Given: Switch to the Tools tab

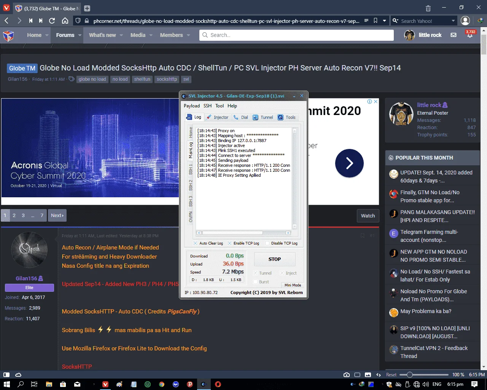Looking at the screenshot, I should [x=286, y=117].
